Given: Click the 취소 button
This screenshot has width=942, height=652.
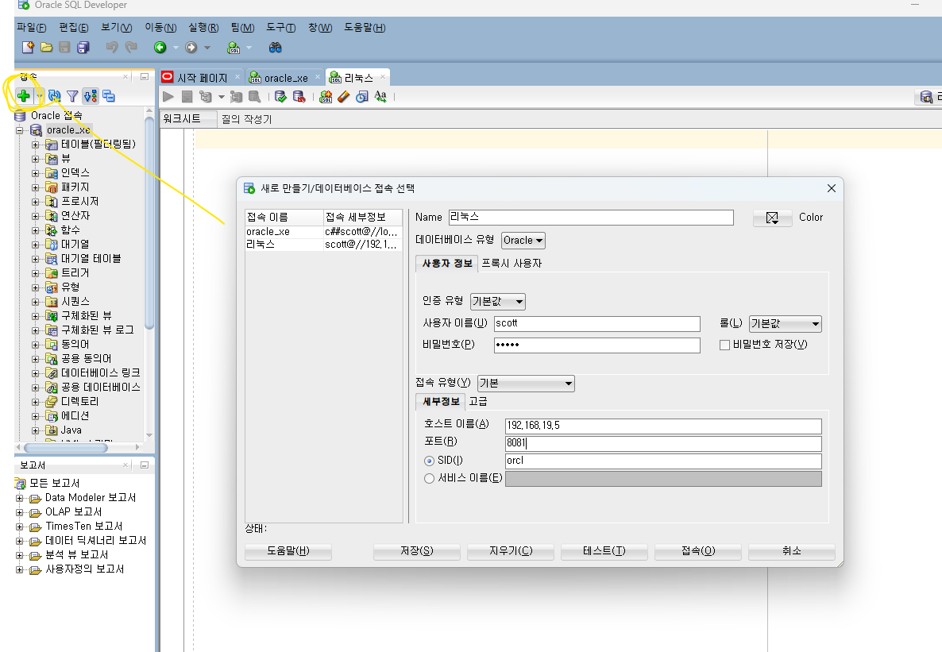Looking at the screenshot, I should click(792, 551).
